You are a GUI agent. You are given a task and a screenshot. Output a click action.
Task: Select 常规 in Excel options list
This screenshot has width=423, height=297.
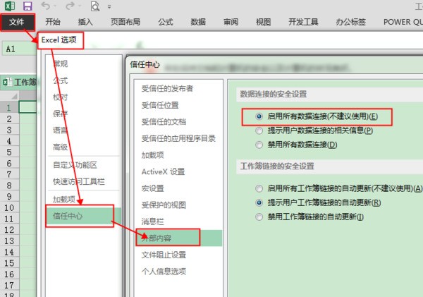61,63
